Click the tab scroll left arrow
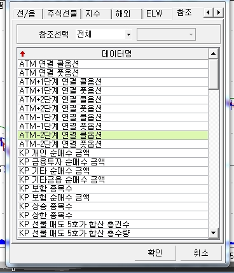 pyautogui.click(x=209, y=13)
